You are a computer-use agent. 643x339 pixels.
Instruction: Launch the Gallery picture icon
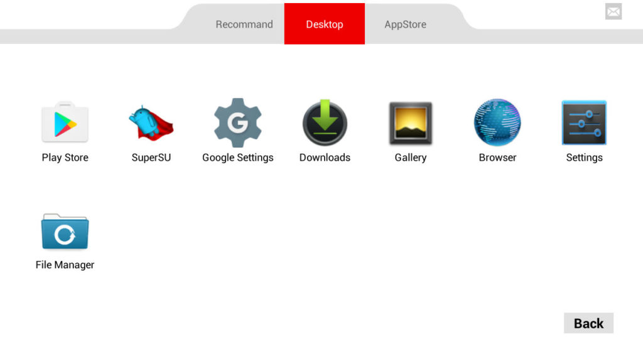tap(411, 123)
